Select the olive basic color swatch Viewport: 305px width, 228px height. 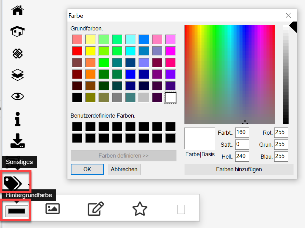point(91,97)
